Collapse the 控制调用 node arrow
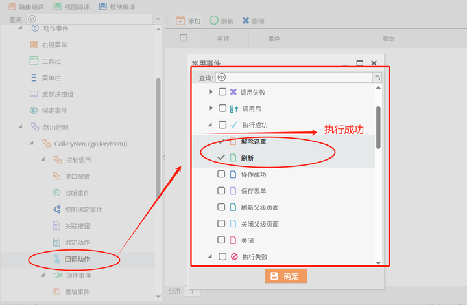The width and height of the screenshot is (467, 305). (x=43, y=160)
